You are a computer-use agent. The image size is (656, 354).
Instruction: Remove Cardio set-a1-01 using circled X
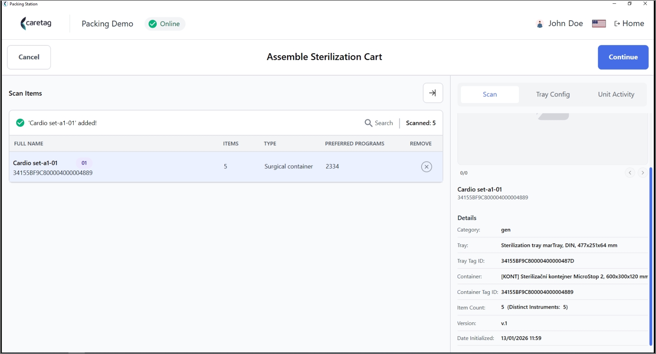[426, 167]
